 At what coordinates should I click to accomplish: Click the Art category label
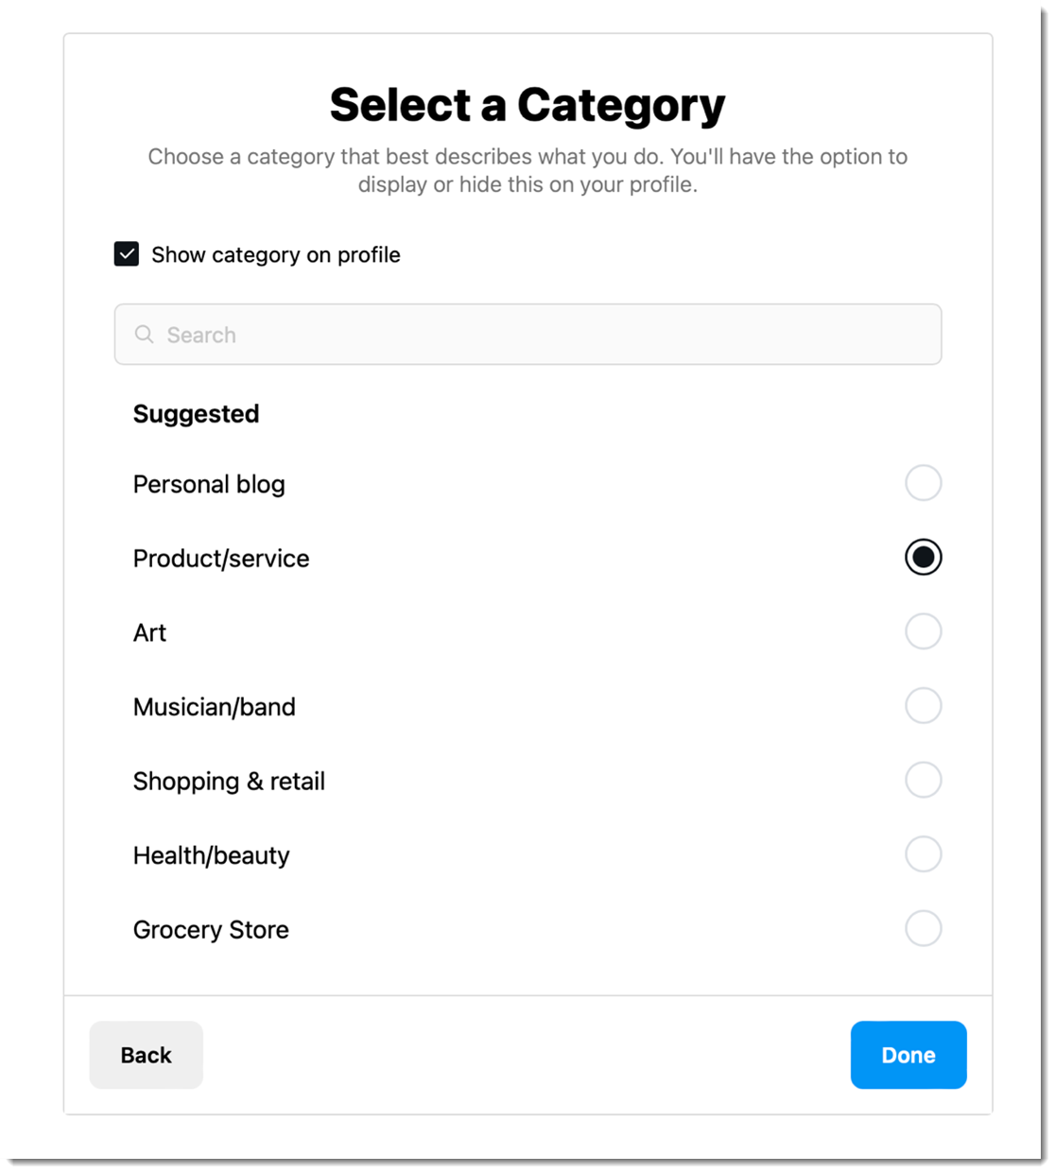click(x=149, y=633)
